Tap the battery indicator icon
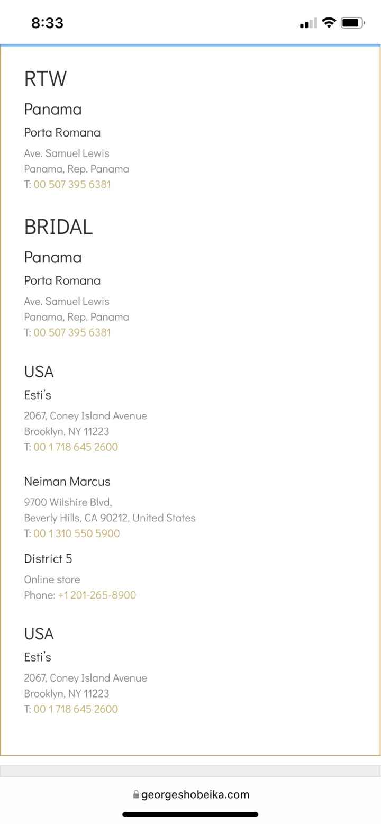This screenshot has height=824, width=381. [x=352, y=23]
